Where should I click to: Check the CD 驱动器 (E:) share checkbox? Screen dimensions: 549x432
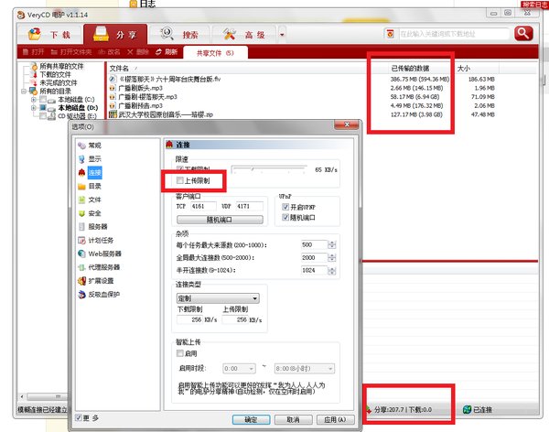[x=43, y=115]
